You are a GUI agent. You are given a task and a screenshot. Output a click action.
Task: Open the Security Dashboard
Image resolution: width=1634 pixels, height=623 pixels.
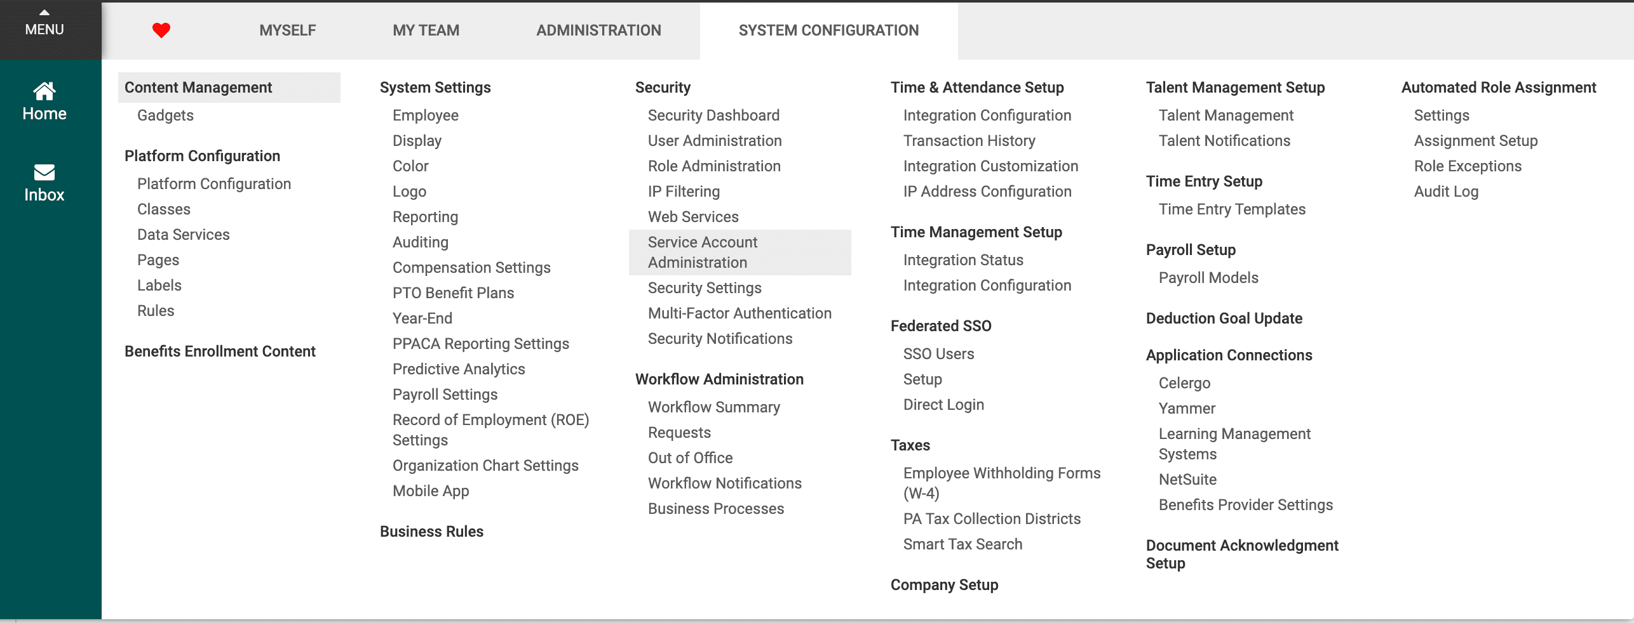pos(713,115)
